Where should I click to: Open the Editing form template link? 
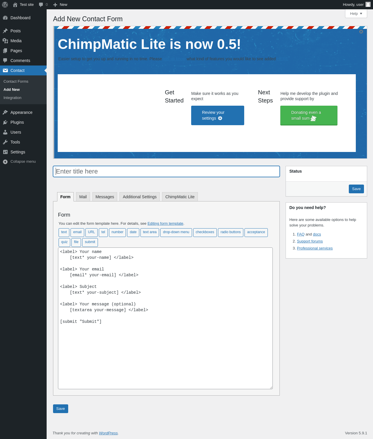coord(165,224)
